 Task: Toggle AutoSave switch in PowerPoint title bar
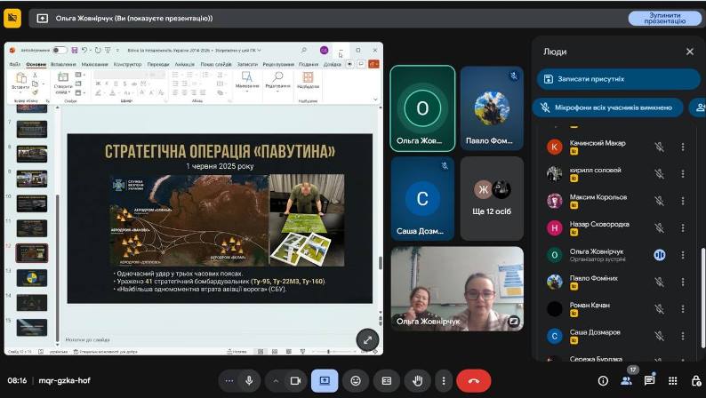(60, 50)
